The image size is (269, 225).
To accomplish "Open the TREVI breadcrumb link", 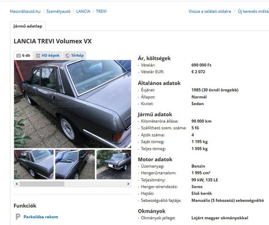I will pyautogui.click(x=101, y=11).
